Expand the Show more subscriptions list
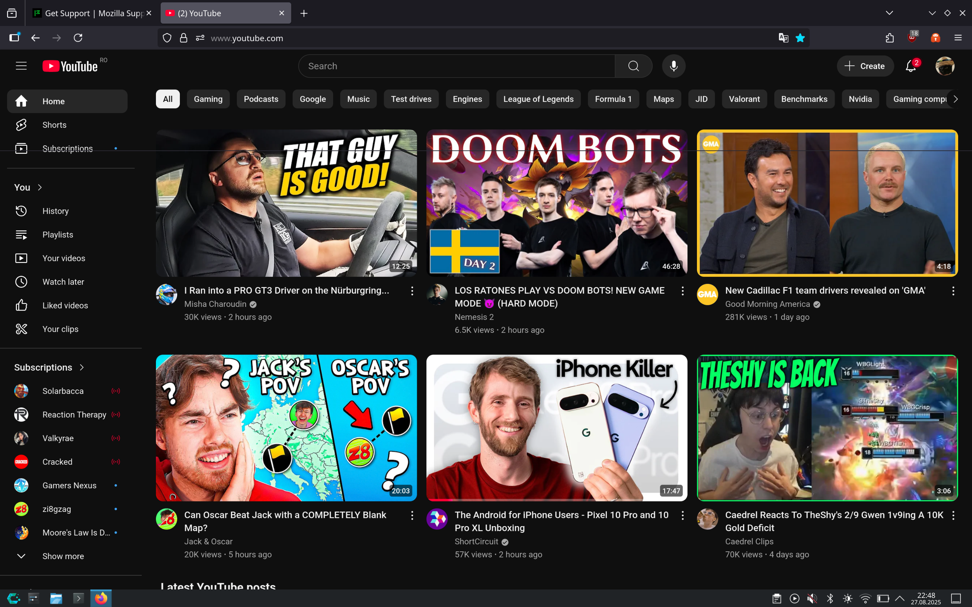The image size is (972, 607). [63, 556]
